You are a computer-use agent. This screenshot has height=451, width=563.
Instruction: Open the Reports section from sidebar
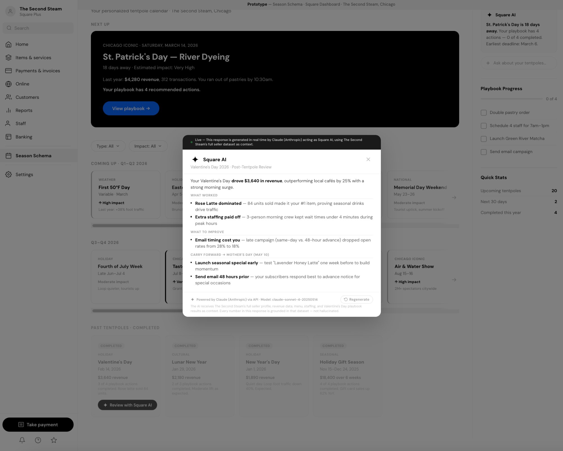pyautogui.click(x=24, y=110)
